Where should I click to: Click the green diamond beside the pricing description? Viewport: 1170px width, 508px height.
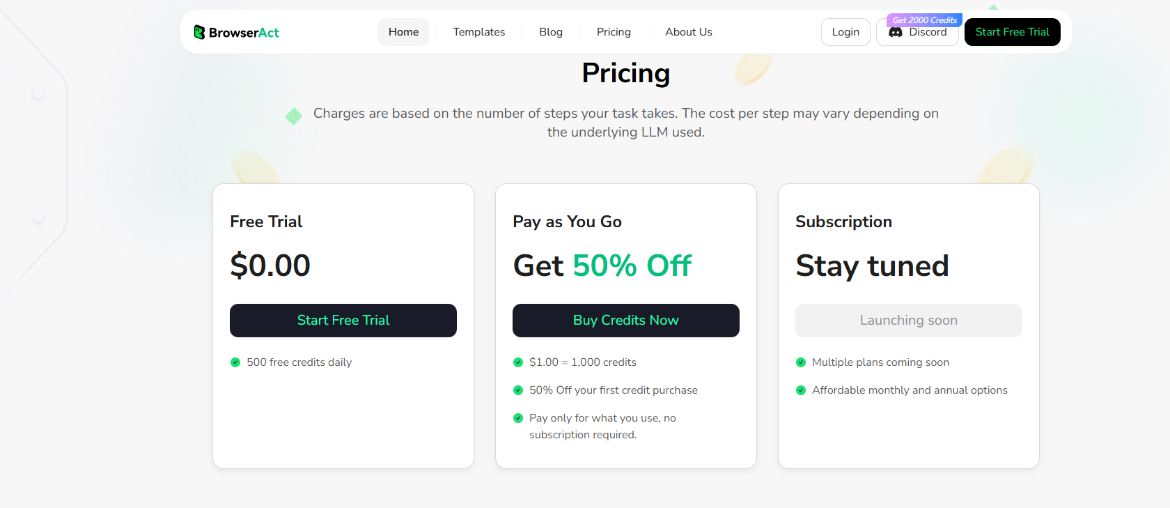point(294,116)
